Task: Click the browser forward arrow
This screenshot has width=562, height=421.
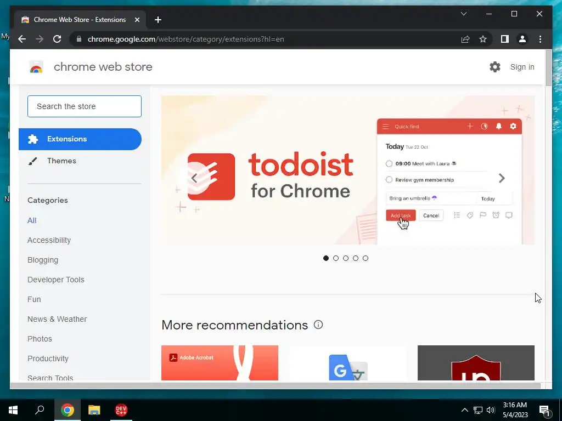Action: (40, 39)
